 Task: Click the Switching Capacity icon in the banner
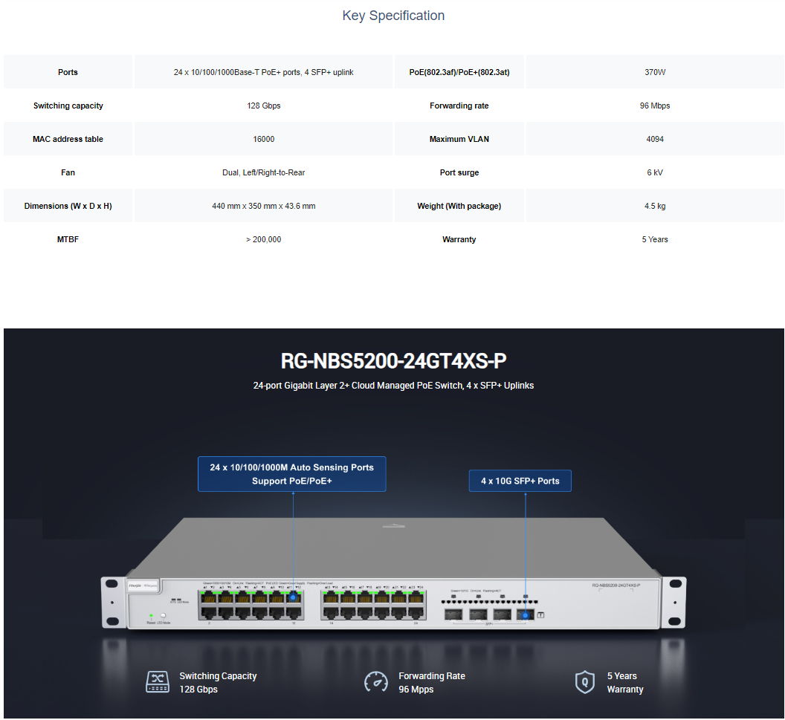pyautogui.click(x=157, y=682)
